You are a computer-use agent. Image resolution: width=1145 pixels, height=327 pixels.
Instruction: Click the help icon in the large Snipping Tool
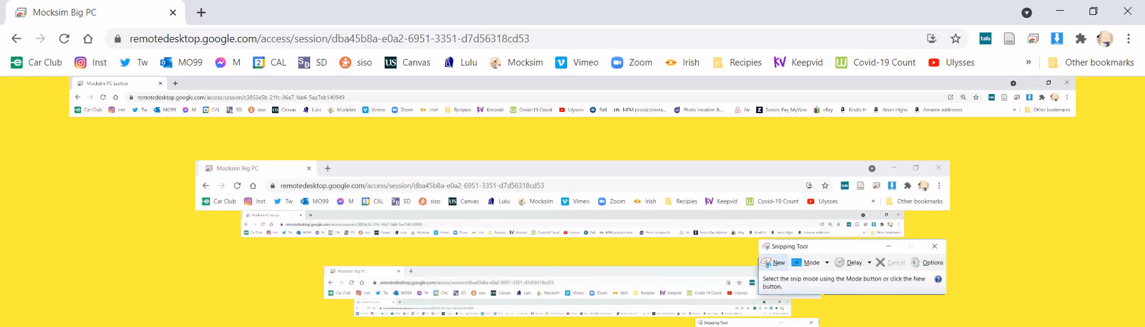click(938, 279)
